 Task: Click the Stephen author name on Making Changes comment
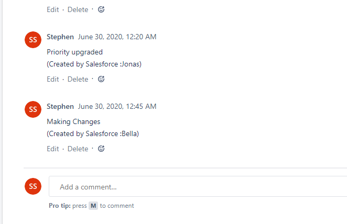click(60, 106)
